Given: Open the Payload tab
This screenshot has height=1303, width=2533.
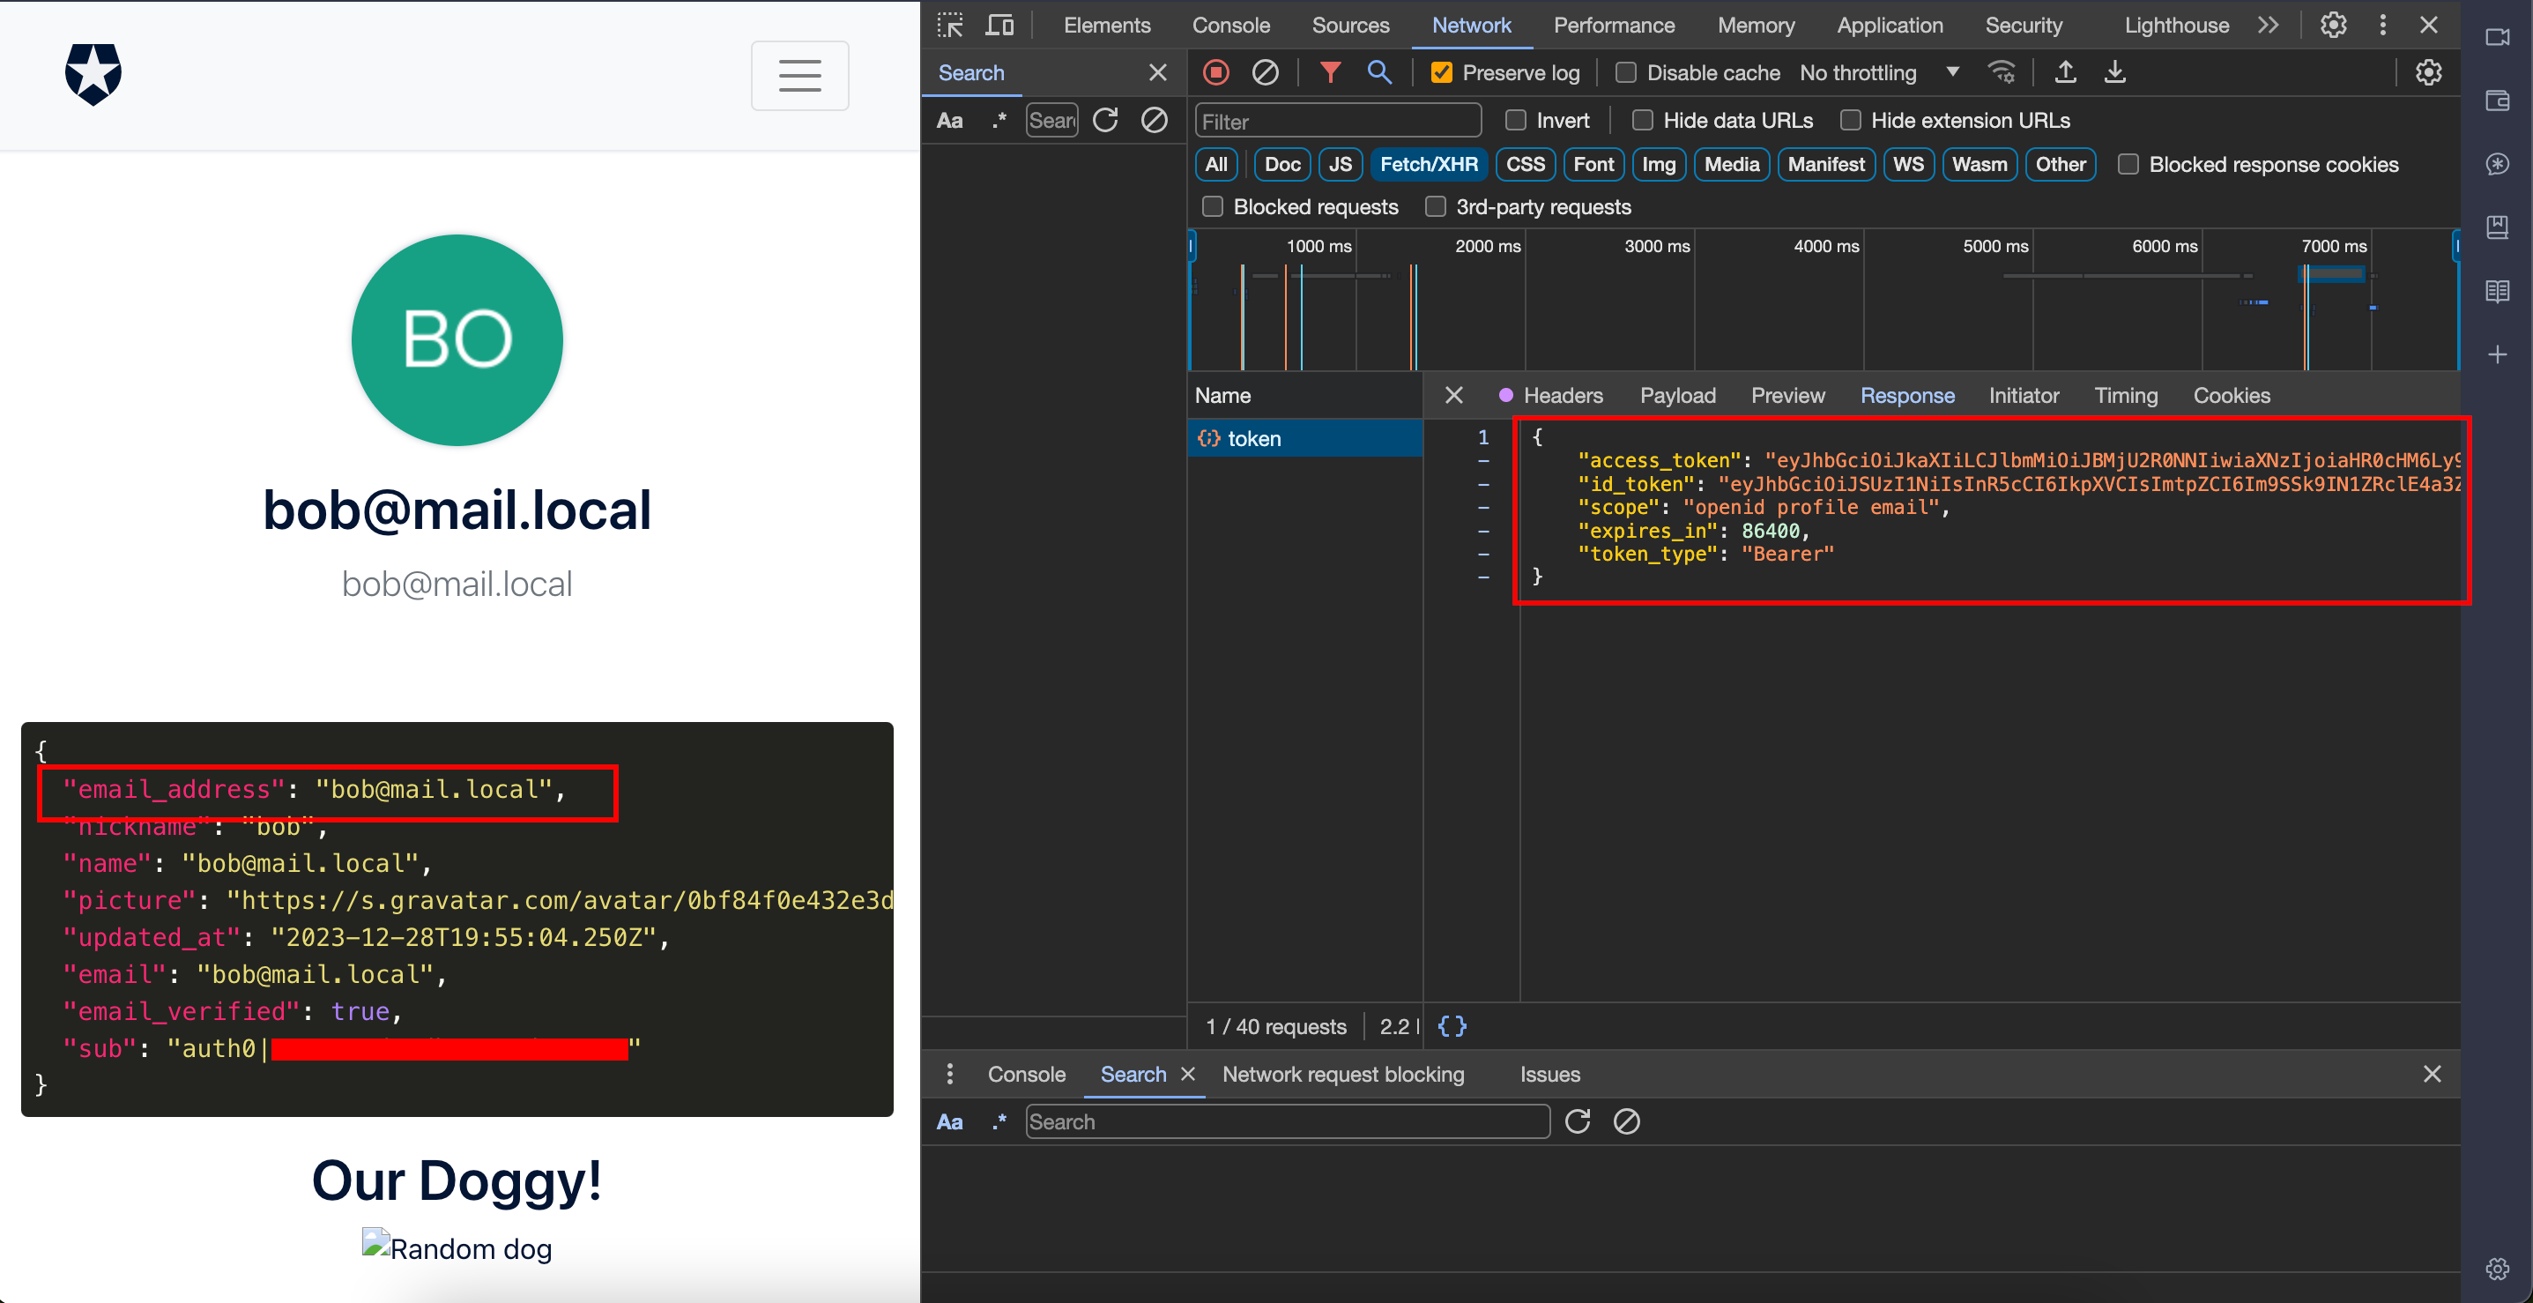Looking at the screenshot, I should (1676, 397).
